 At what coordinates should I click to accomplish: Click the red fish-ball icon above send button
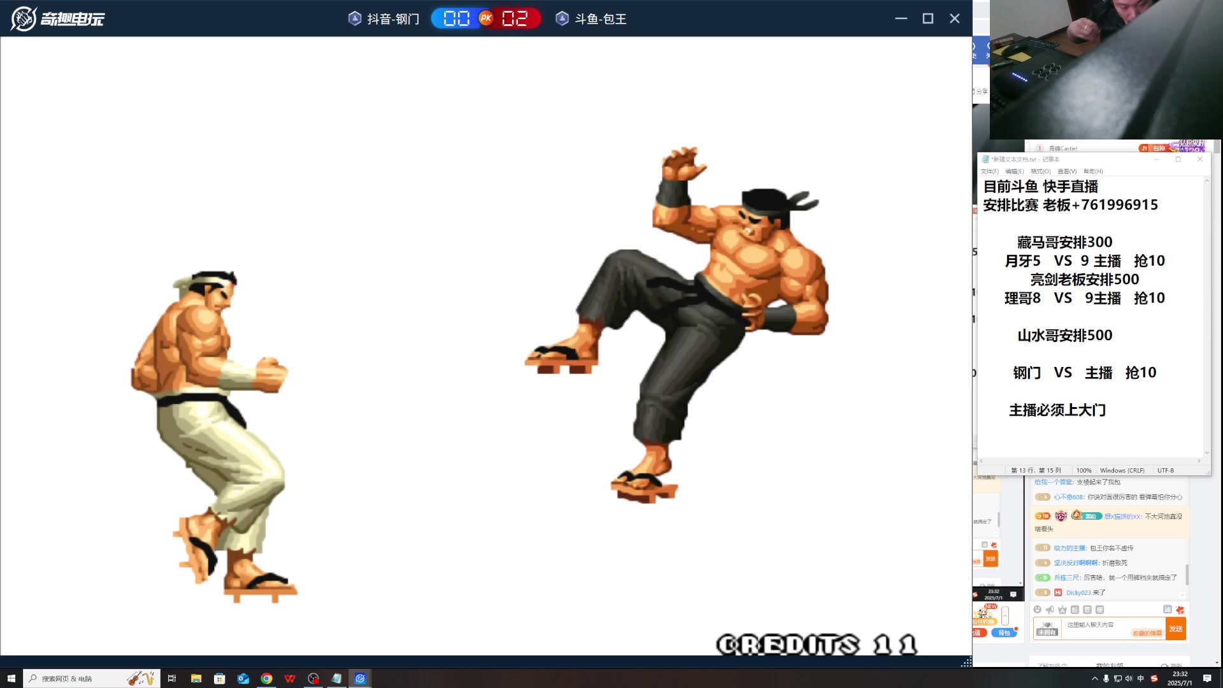coord(1180,610)
